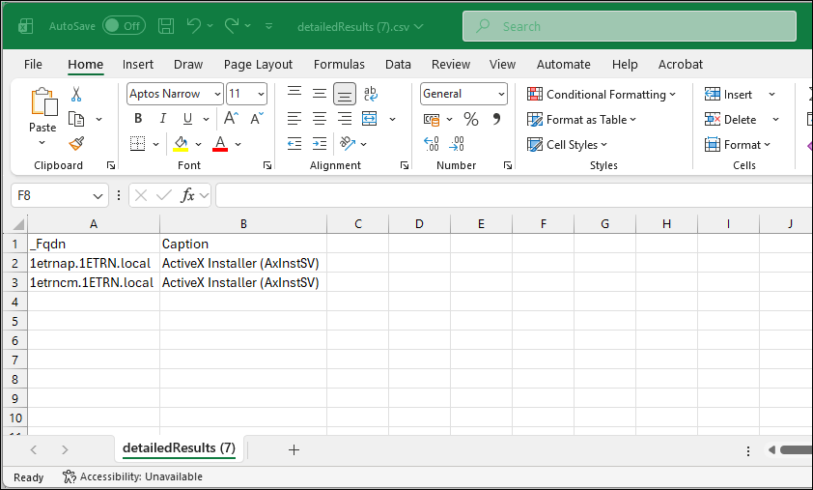Toggle Bold formatting
813x490 pixels.
tap(138, 119)
